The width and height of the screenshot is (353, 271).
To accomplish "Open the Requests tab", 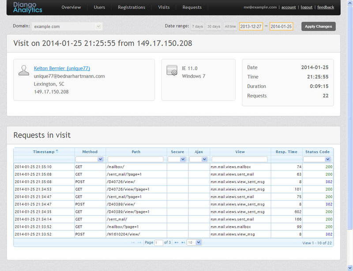I will [192, 7].
